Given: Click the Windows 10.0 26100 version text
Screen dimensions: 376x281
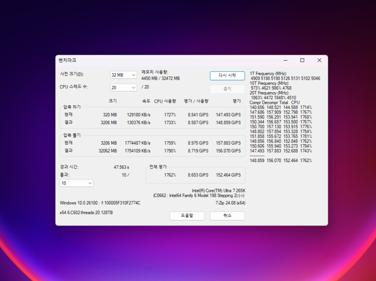Looking at the screenshot, I should pyautogui.click(x=100, y=203).
